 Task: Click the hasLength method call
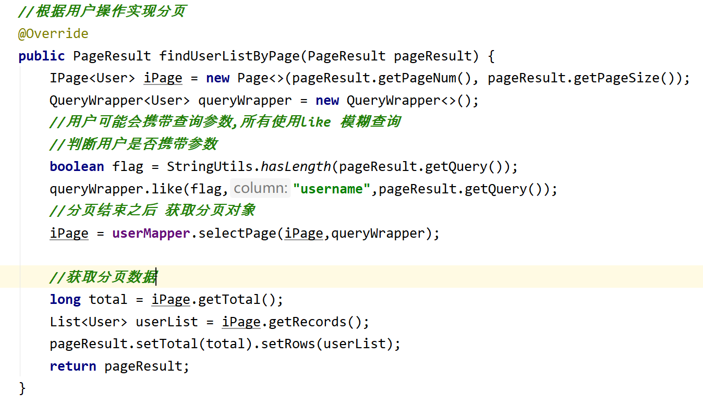tap(296, 167)
